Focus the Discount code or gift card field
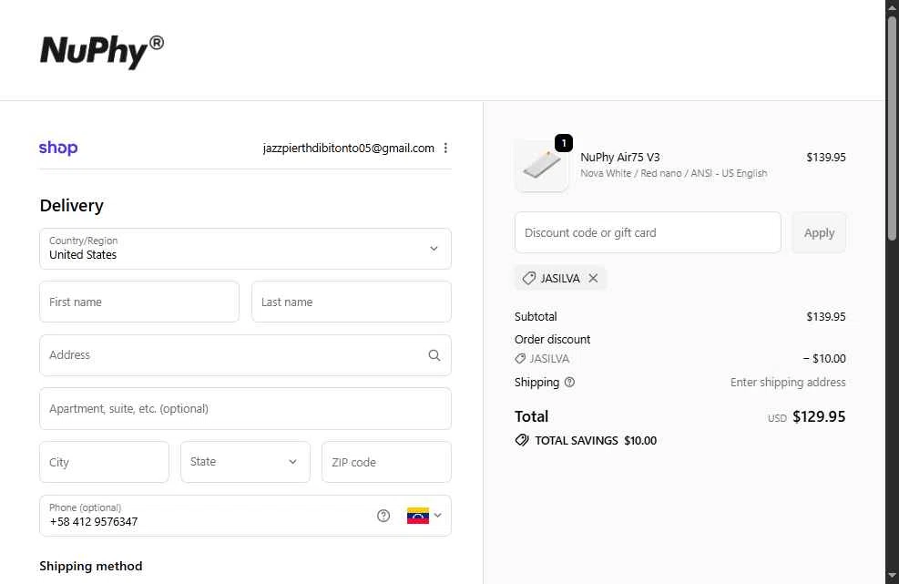 [648, 232]
